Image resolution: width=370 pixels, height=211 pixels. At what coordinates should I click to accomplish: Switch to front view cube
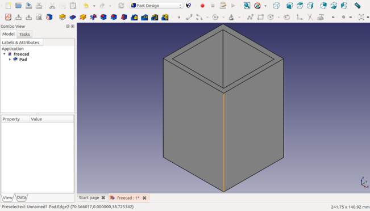(289, 6)
